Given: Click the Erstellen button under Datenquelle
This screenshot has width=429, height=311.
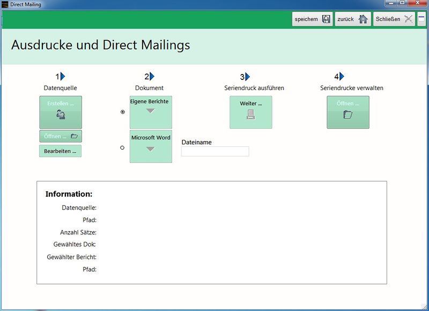Looking at the screenshot, I should point(60,112).
